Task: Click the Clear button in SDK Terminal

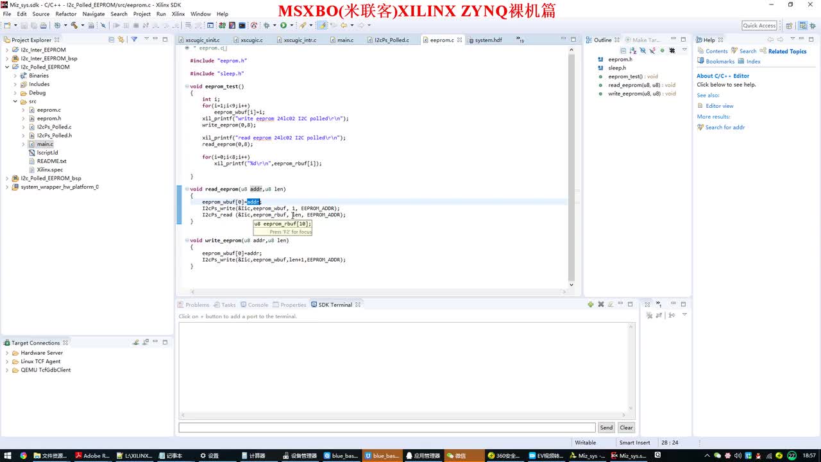Action: coord(626,427)
